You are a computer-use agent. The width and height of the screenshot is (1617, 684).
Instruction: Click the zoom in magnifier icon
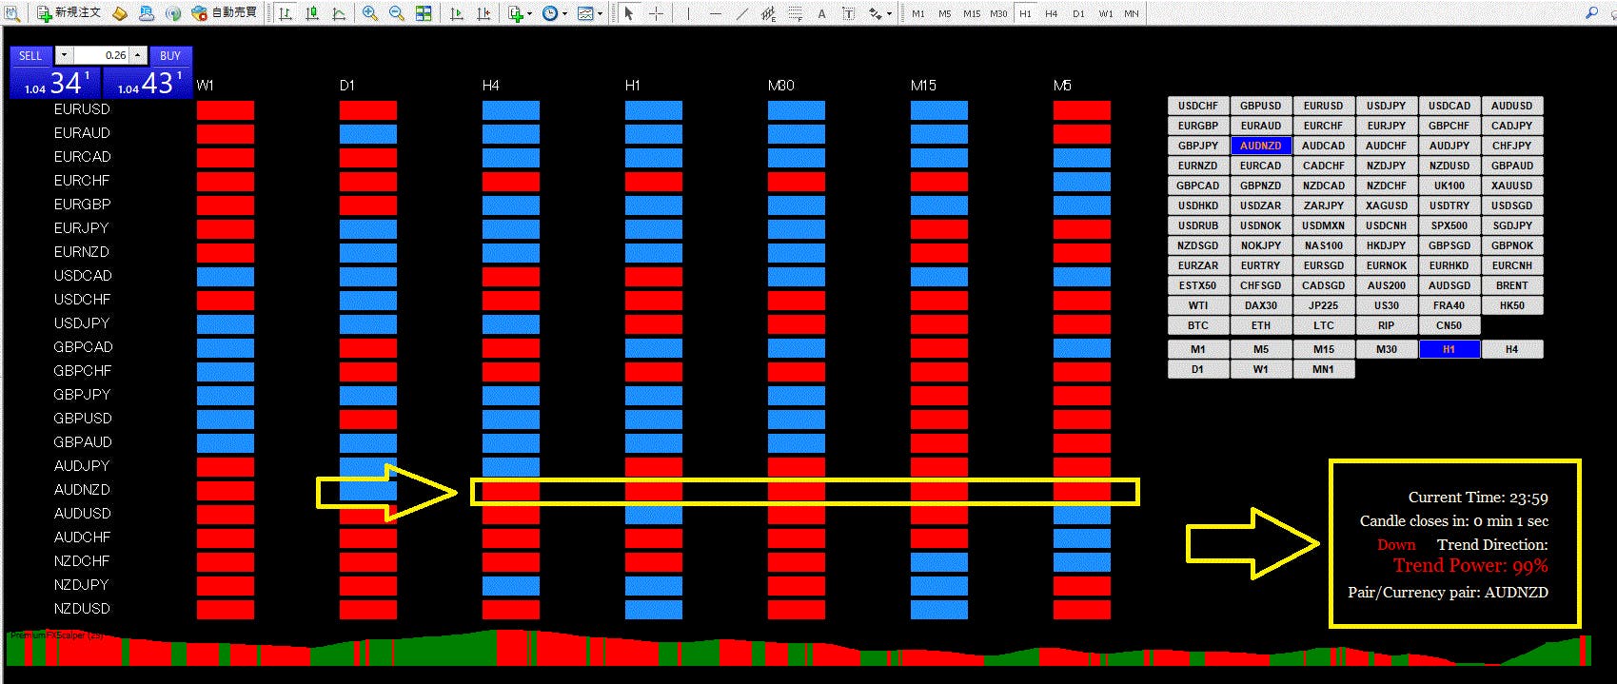tap(370, 13)
